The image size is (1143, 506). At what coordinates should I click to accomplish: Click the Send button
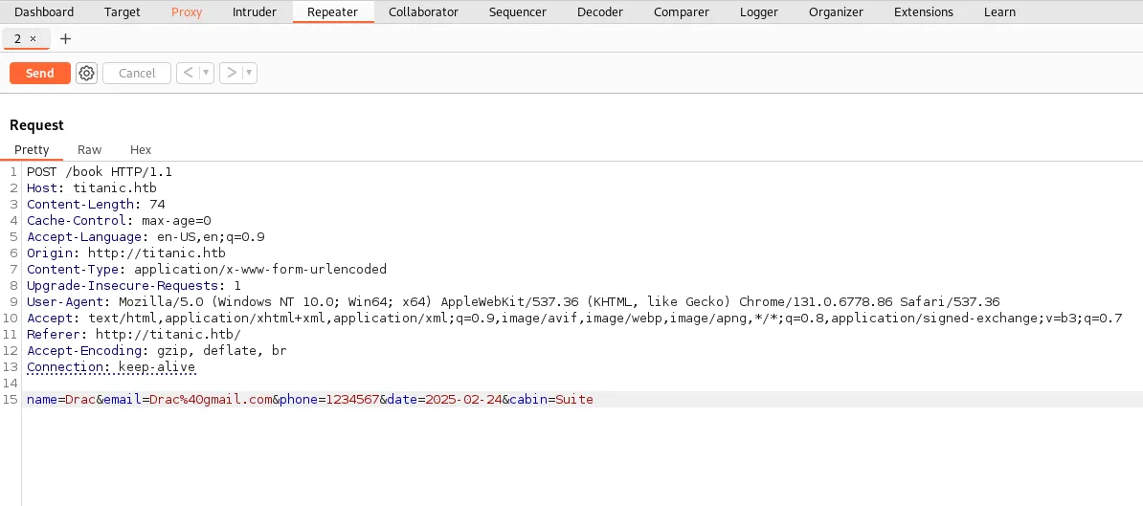coord(40,73)
